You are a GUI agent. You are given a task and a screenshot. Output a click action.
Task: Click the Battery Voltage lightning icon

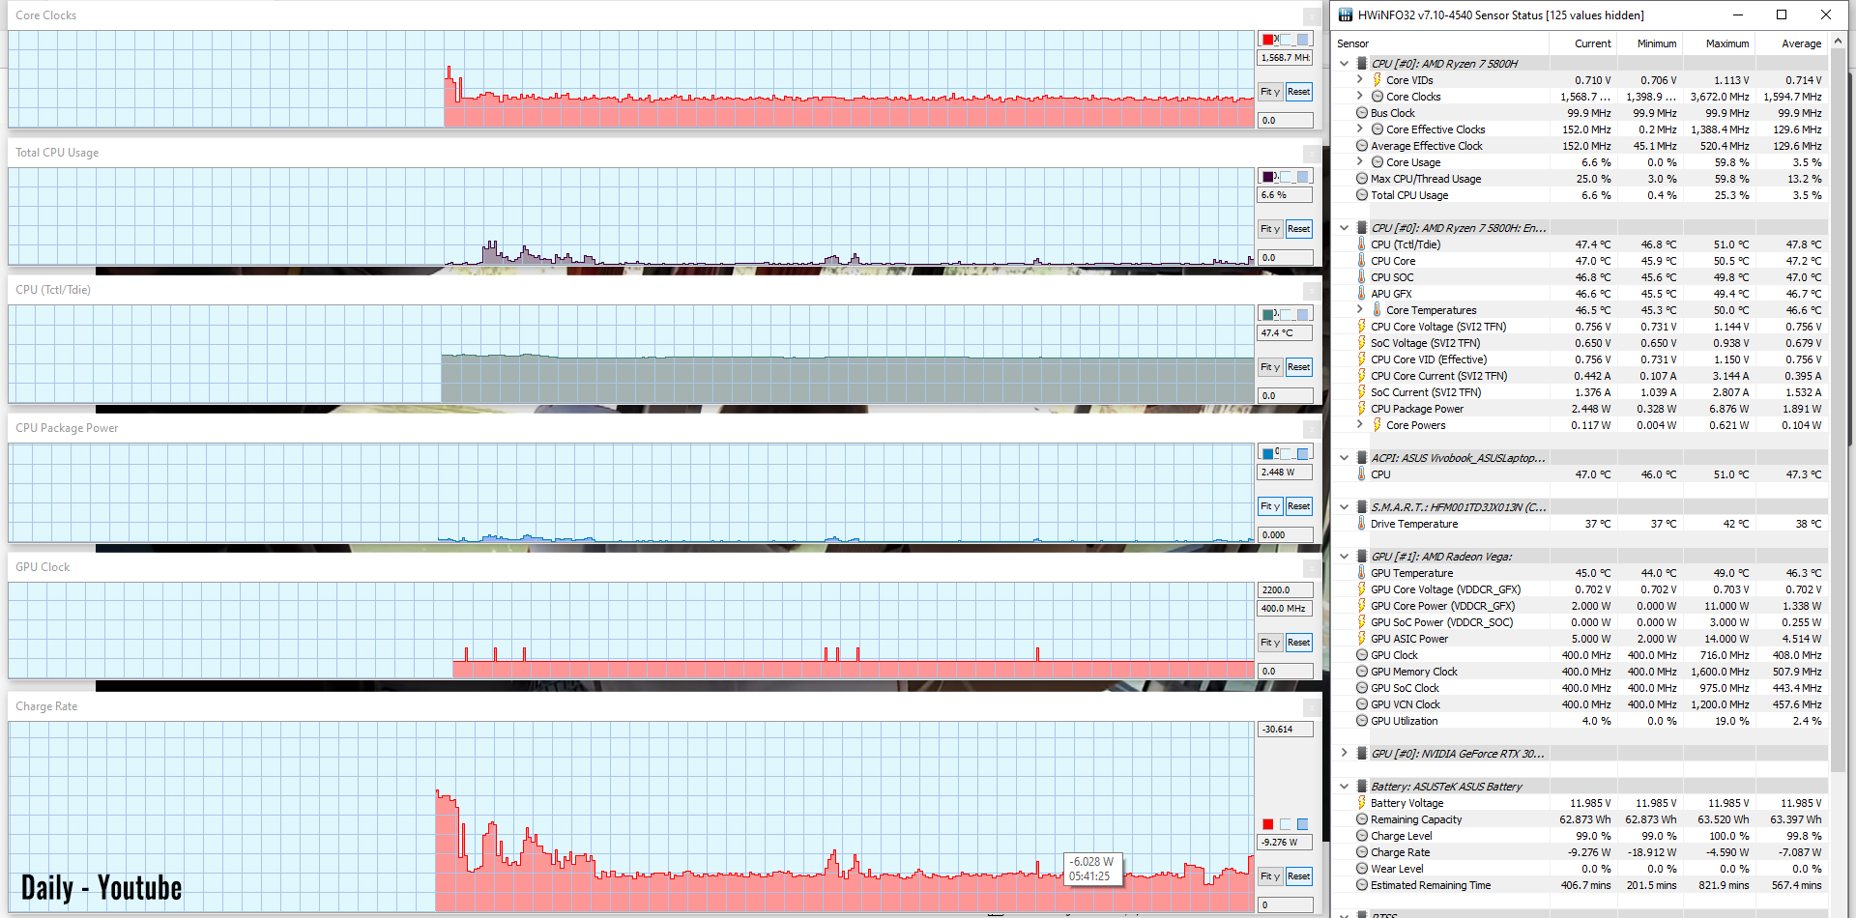[x=1362, y=803]
